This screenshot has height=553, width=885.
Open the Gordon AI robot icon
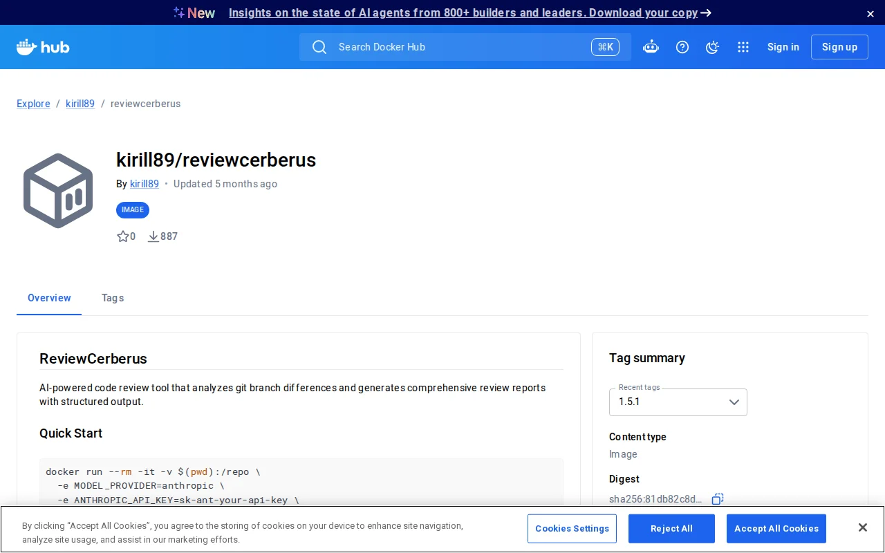coord(651,47)
